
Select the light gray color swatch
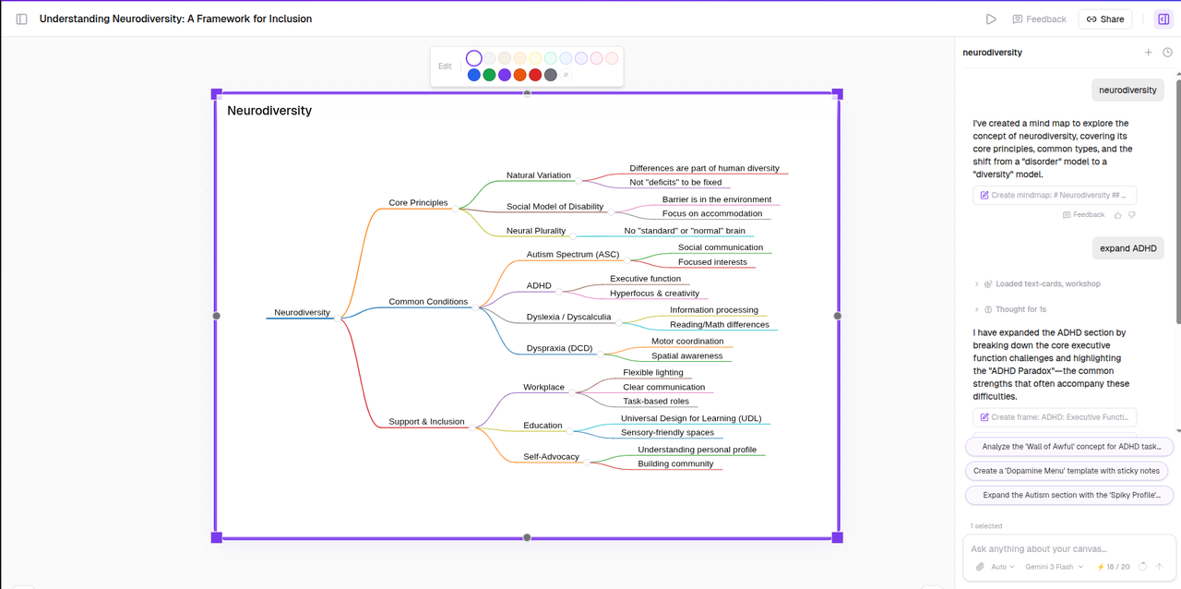click(490, 58)
